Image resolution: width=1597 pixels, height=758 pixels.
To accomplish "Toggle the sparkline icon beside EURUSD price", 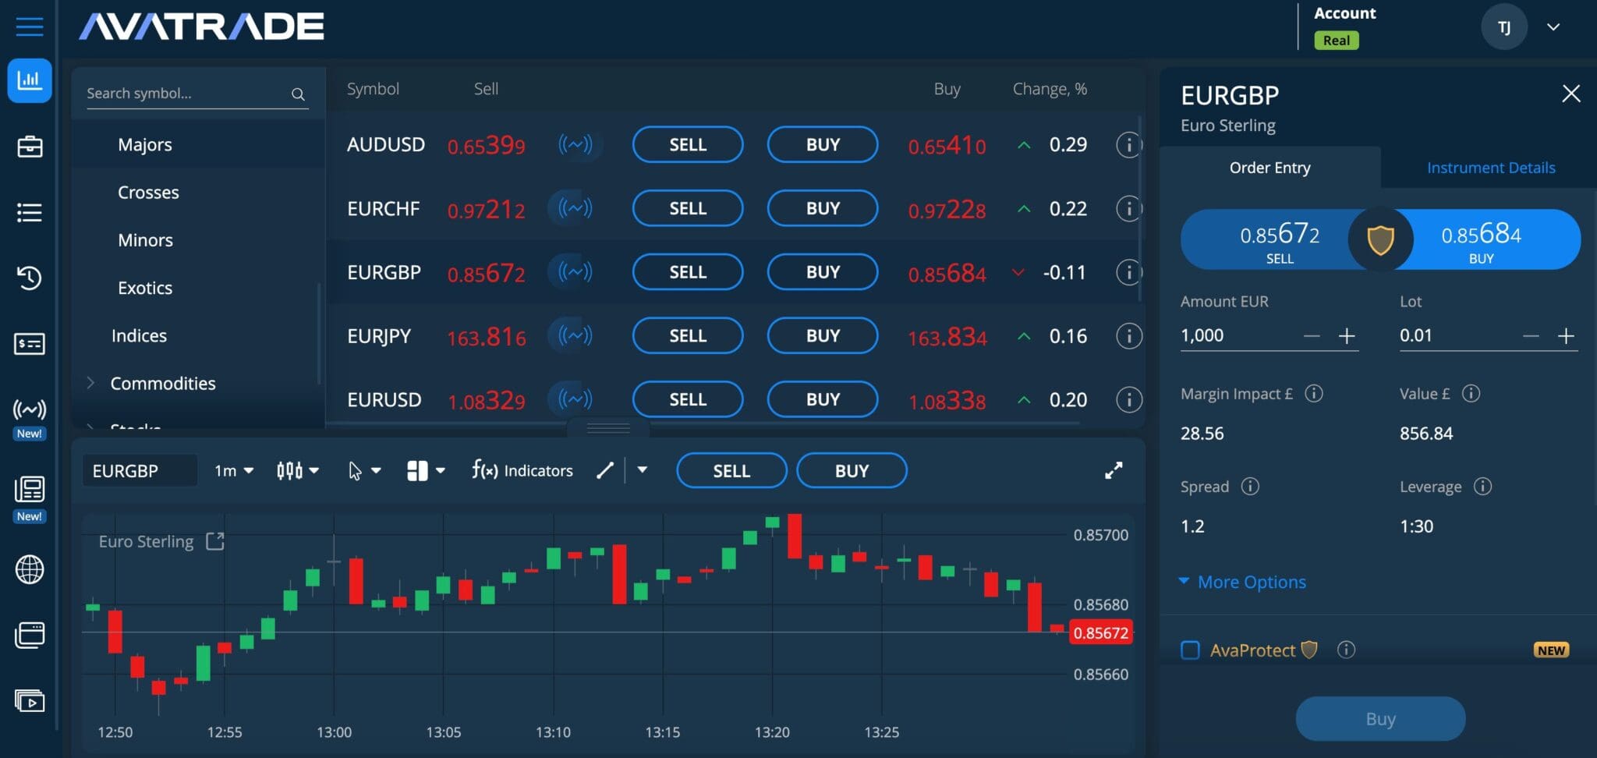I will 572,398.
